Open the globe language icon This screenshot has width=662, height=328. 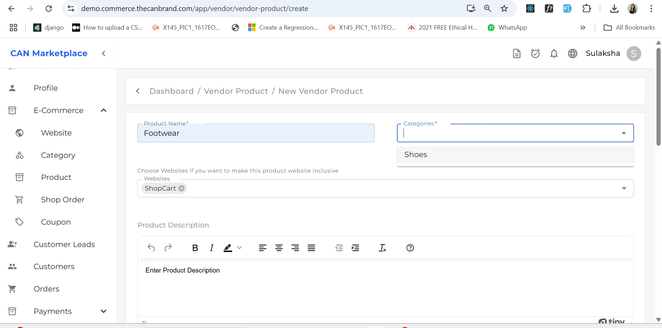[573, 53]
